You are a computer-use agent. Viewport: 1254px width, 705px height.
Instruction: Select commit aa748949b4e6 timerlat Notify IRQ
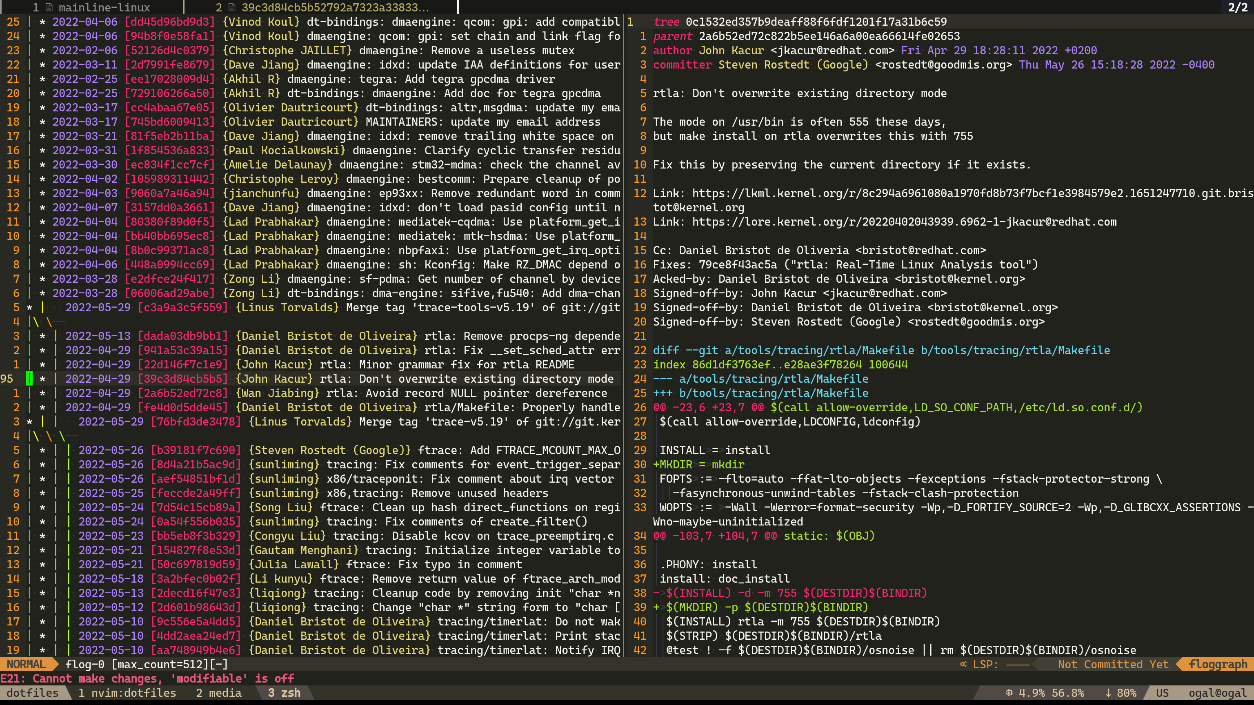(325, 650)
